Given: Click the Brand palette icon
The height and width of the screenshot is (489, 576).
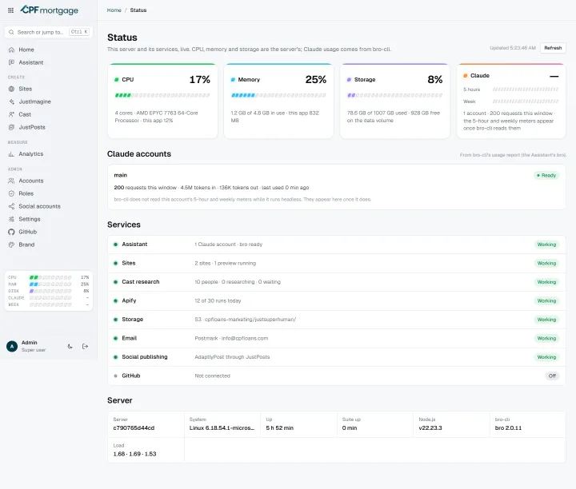Looking at the screenshot, I should click(11, 245).
